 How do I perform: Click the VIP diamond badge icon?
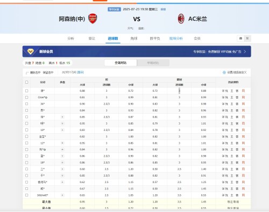point(31,52)
